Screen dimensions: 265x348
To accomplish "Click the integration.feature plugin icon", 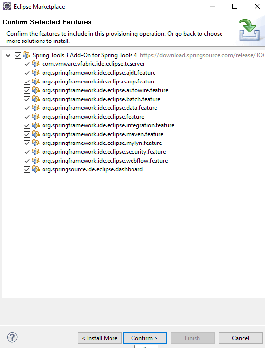I will tap(36, 125).
